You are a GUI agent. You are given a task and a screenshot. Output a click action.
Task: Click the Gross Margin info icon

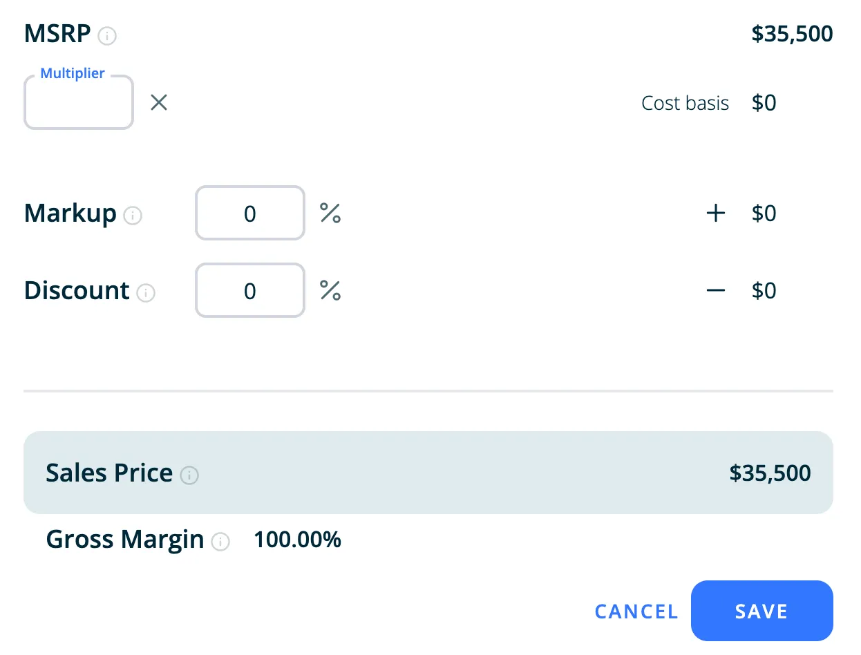click(x=220, y=542)
